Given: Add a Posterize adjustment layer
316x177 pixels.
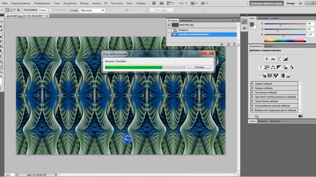Looking at the screenshot, I should 270,76.
